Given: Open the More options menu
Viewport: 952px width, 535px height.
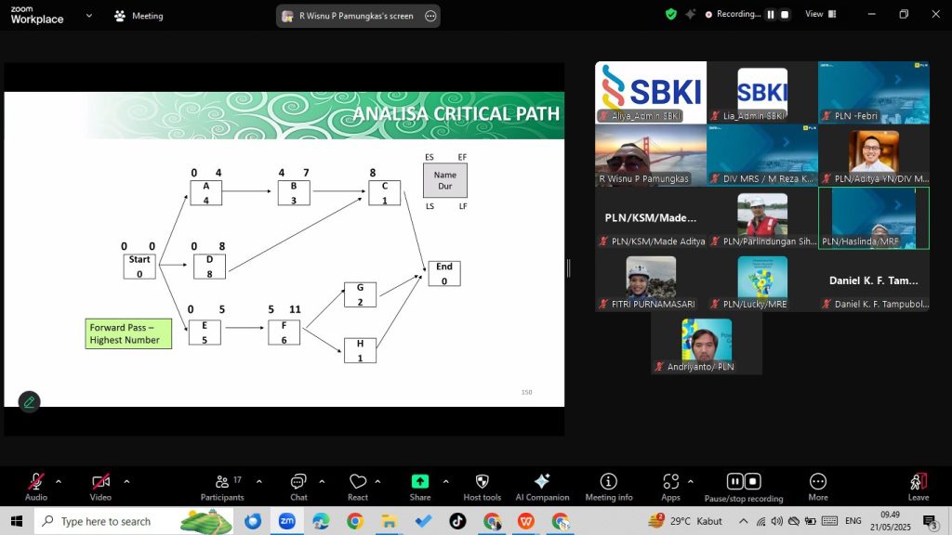Looking at the screenshot, I should [818, 487].
